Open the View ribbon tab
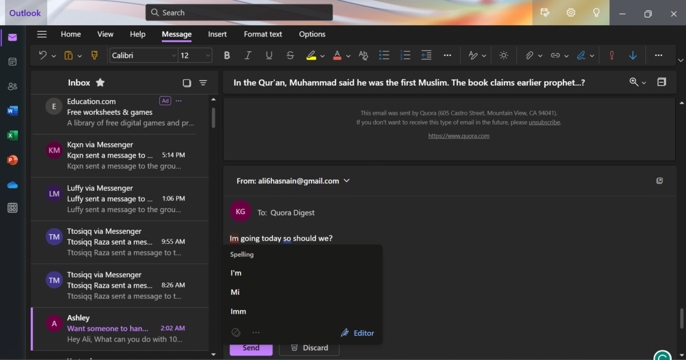 (x=105, y=34)
